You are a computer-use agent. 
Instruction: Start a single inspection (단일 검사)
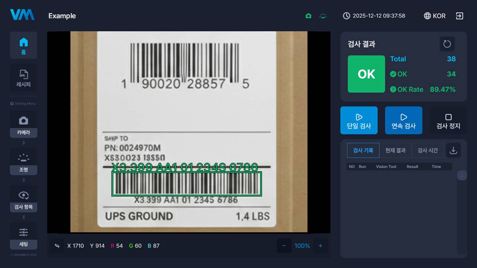pyautogui.click(x=359, y=121)
